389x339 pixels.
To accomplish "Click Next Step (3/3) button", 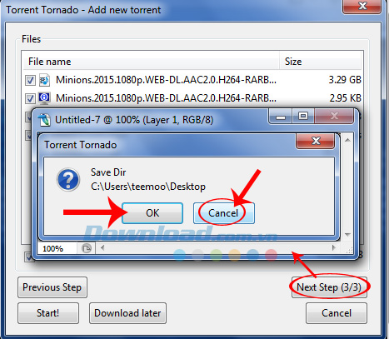I will [329, 287].
